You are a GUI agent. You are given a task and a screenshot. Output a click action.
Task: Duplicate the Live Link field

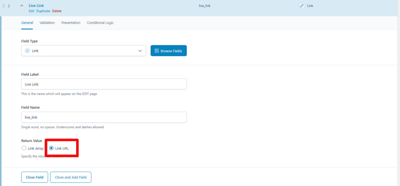coord(43,11)
